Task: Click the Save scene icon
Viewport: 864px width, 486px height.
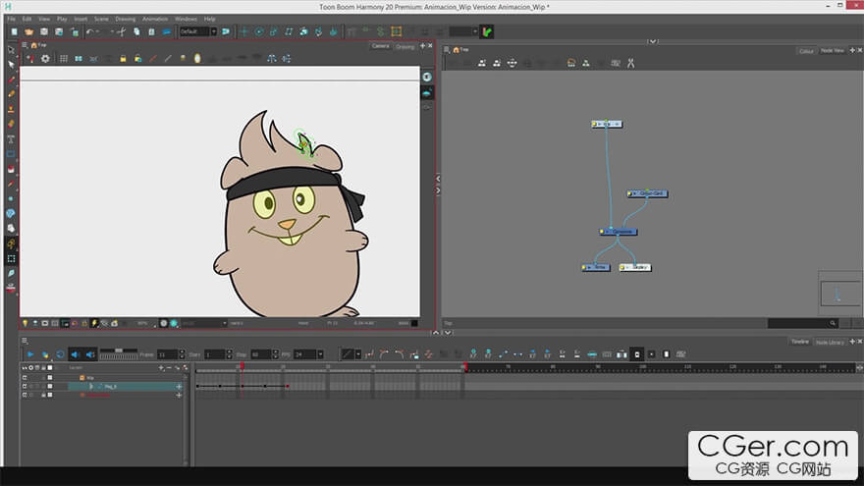Action: pyautogui.click(x=44, y=32)
